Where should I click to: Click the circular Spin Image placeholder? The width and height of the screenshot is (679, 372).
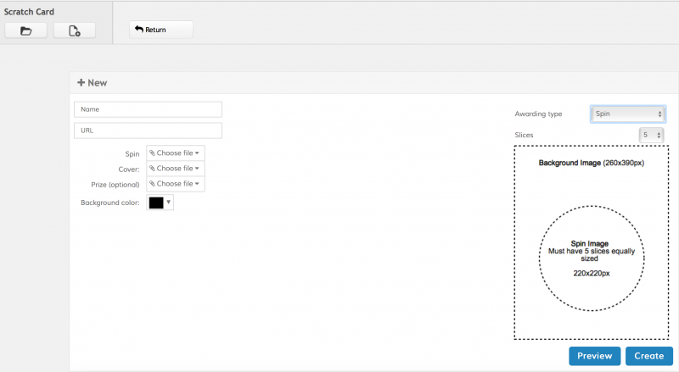[x=592, y=257]
